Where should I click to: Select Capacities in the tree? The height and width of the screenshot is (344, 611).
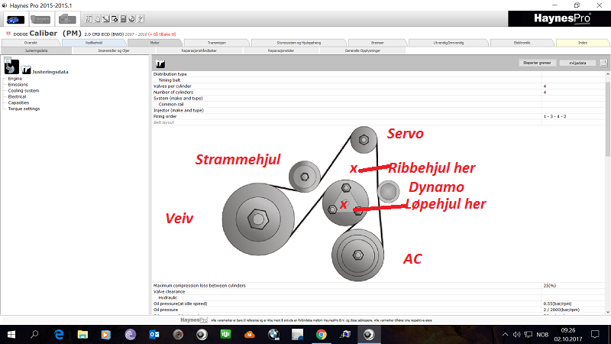pos(18,102)
